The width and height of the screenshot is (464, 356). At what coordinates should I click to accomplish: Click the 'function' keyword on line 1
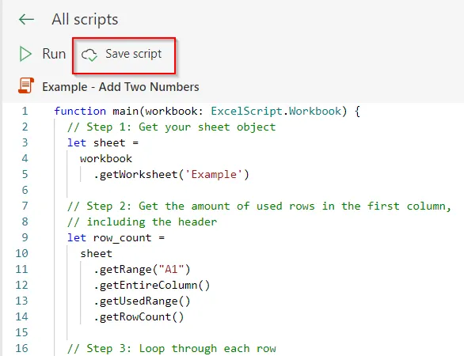pyautogui.click(x=80, y=111)
